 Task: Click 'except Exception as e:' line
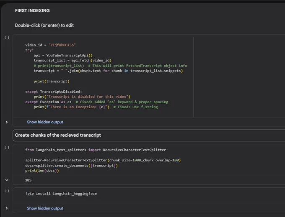[97, 102]
